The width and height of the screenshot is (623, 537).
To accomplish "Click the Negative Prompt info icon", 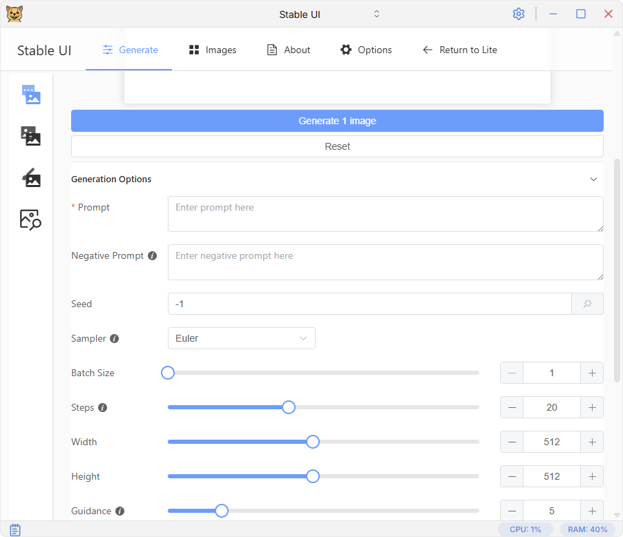I will 153,255.
